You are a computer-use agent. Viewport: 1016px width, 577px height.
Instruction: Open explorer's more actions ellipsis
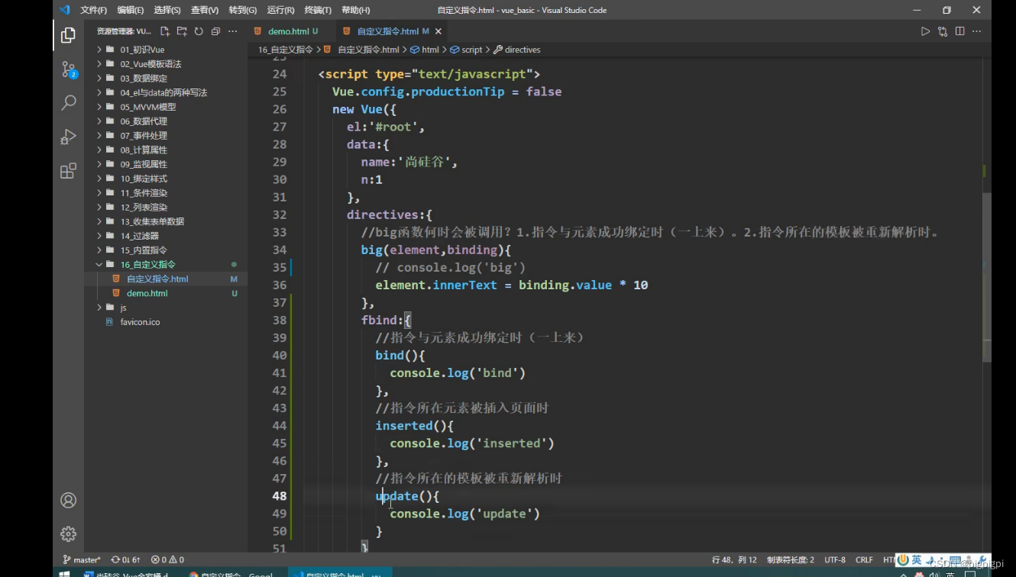coord(233,31)
